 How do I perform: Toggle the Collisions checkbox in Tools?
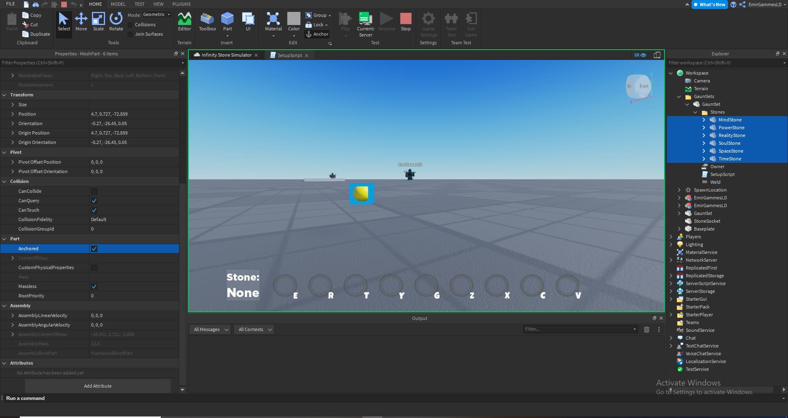[x=130, y=25]
